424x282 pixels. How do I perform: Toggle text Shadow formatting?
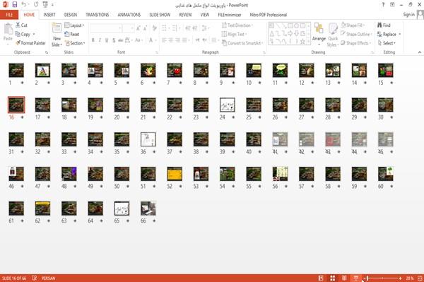pyautogui.click(x=114, y=40)
